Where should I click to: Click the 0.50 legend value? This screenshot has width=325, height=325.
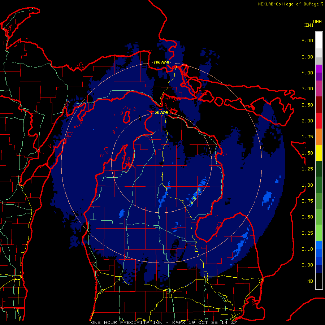click(x=307, y=217)
